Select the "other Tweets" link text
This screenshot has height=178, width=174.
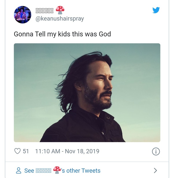[x=83, y=170]
